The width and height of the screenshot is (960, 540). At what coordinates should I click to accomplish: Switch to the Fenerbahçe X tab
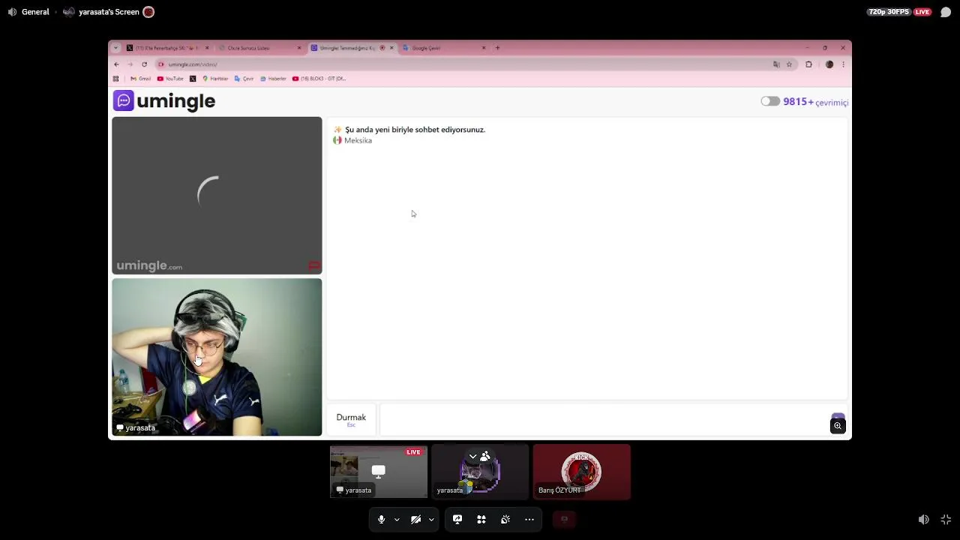point(167,48)
